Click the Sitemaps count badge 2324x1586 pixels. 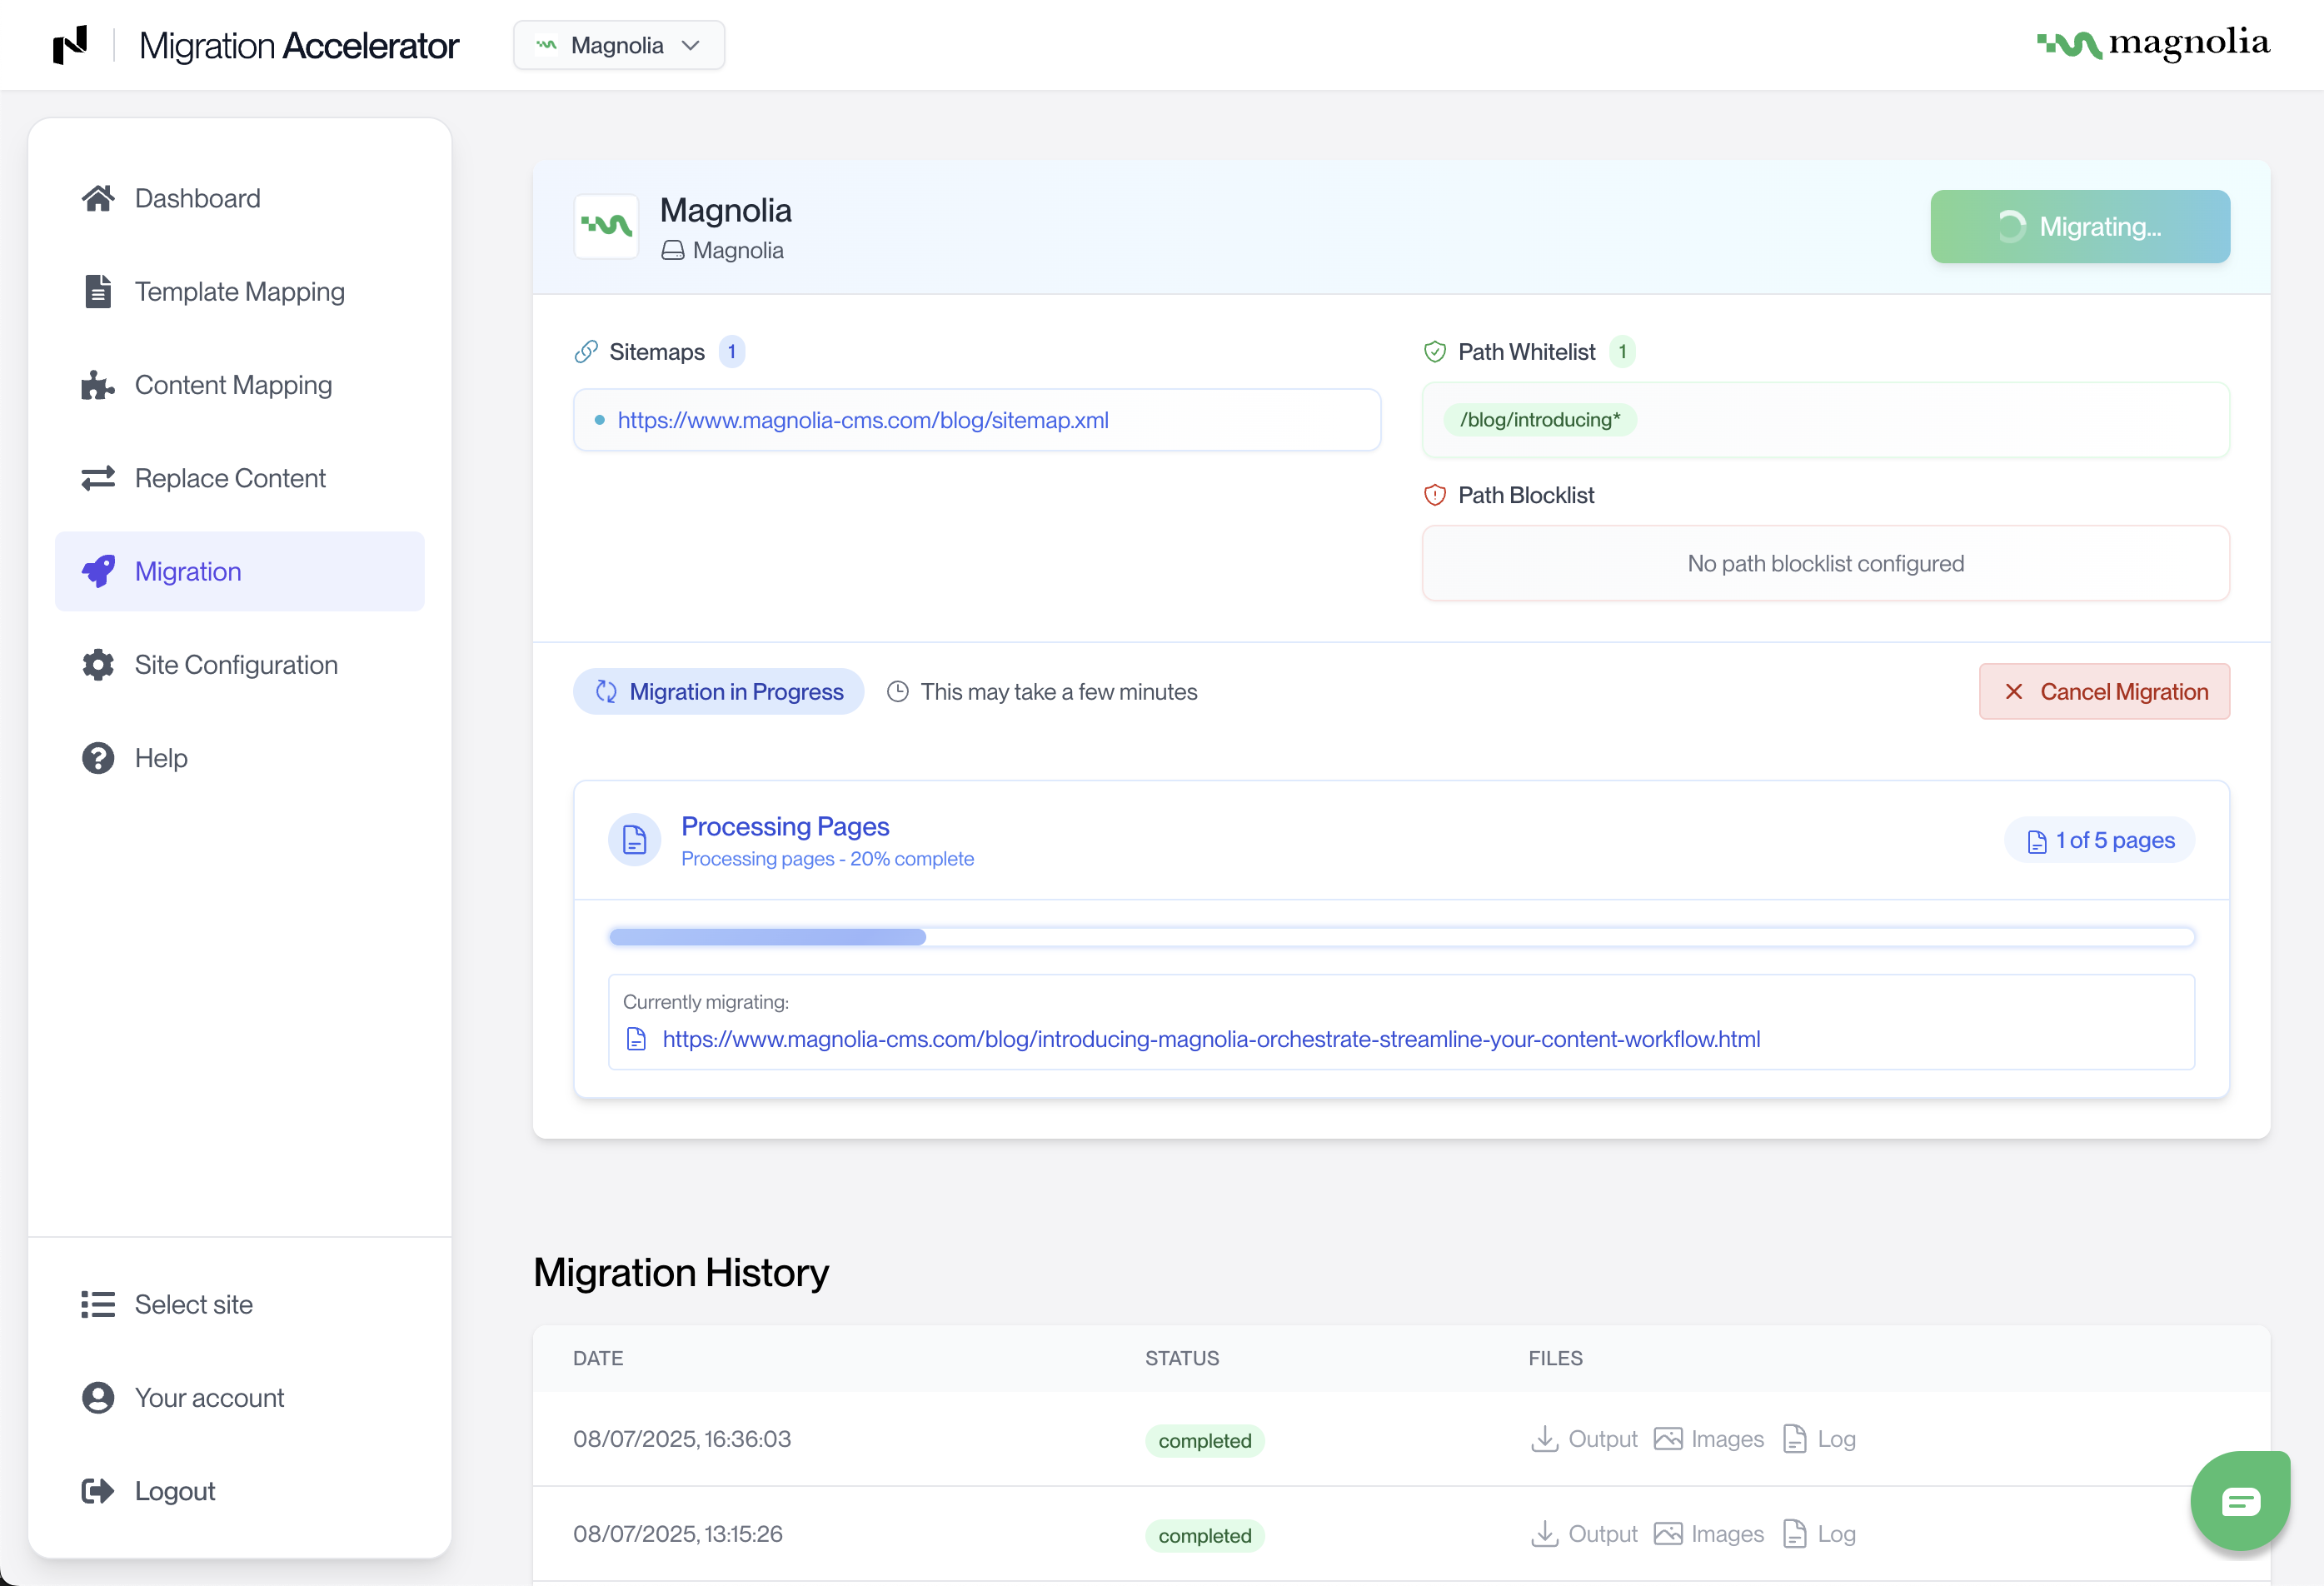(x=732, y=352)
